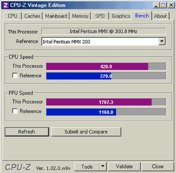Minimize the CPU-Z Vintage Edition window
The height and width of the screenshot is (173, 176).
click(x=156, y=5)
